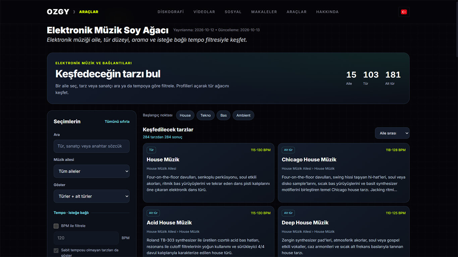Reset filters with Tümünü sıfırla
The width and height of the screenshot is (458, 257).
pyautogui.click(x=117, y=121)
